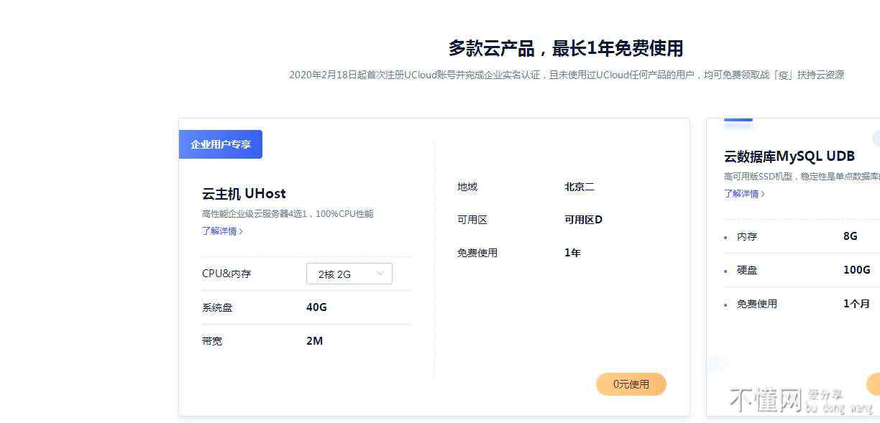
Task: Click "内存" label in the MySQL UDB card
Action: (747, 236)
